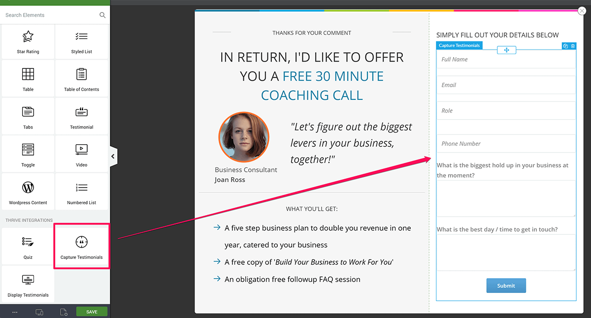
Task: Open responsive device preview options
Action: (39, 312)
